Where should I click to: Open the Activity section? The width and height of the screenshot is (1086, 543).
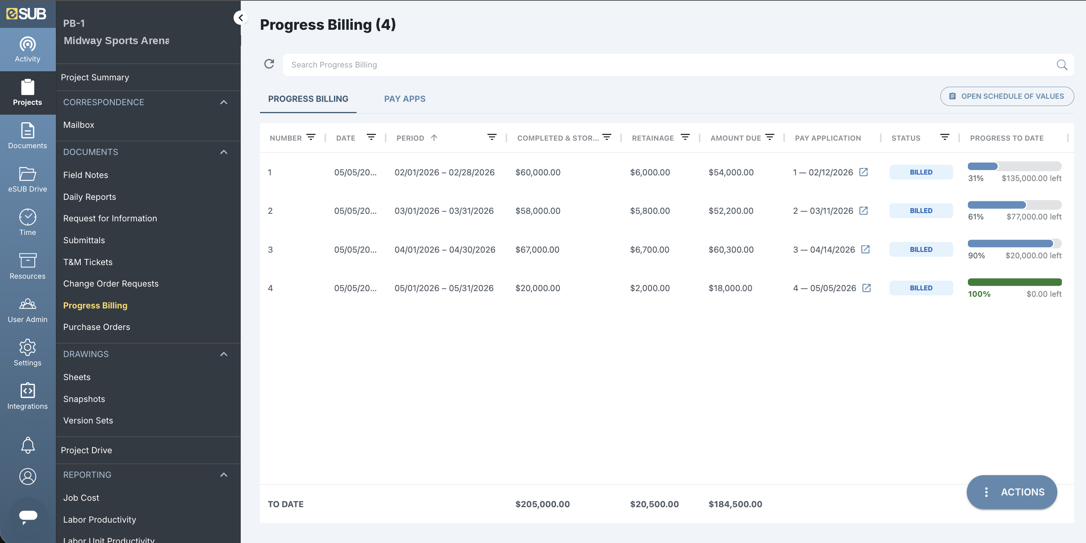(28, 50)
